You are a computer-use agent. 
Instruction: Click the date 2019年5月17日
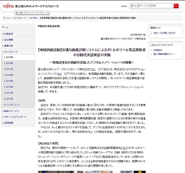[x=138, y=35]
